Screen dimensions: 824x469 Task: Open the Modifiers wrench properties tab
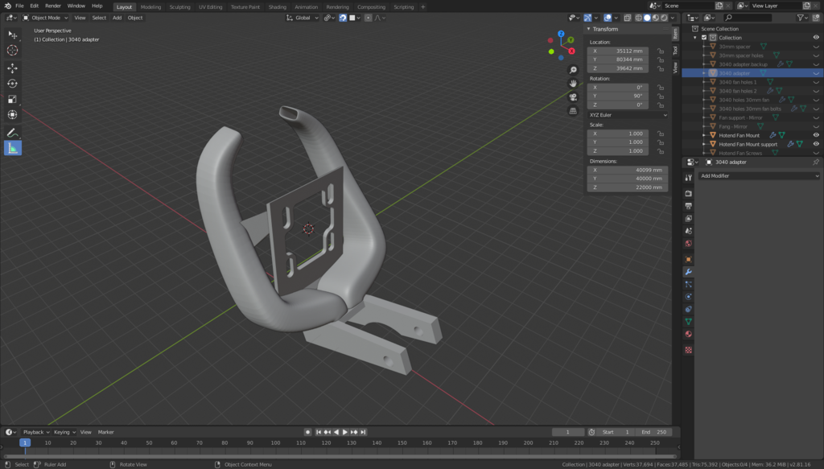[688, 272]
